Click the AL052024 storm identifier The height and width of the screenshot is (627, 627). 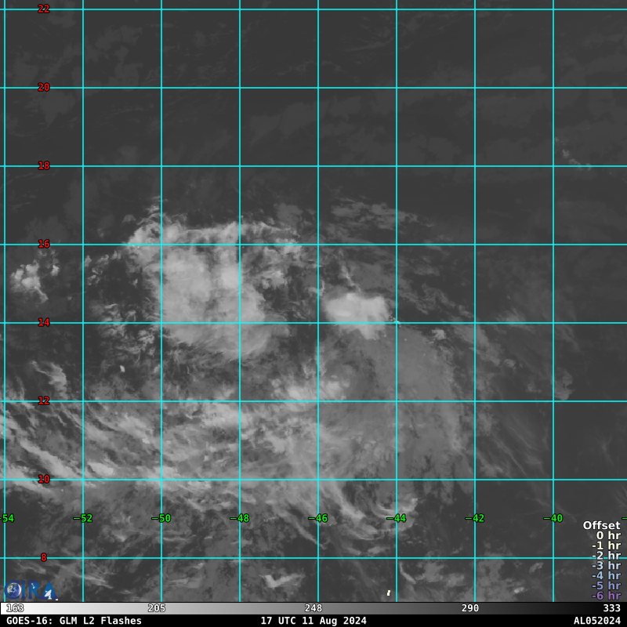point(596,621)
